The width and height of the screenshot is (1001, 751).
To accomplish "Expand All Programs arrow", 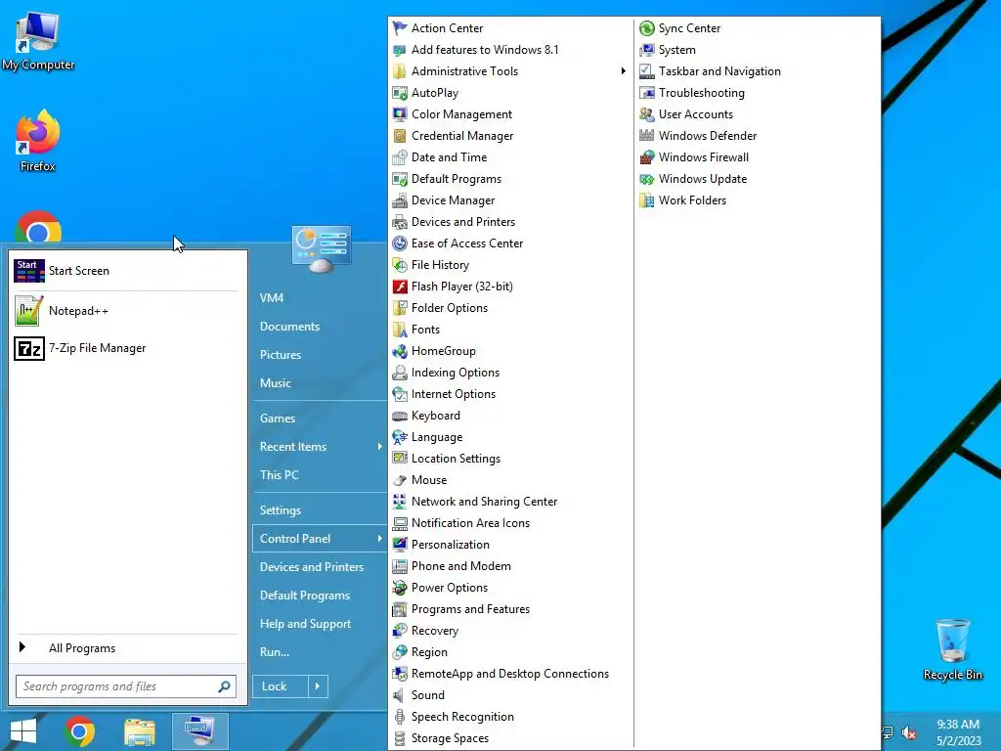I will coord(22,647).
